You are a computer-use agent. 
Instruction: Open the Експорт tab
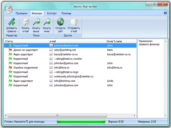coord(52,13)
